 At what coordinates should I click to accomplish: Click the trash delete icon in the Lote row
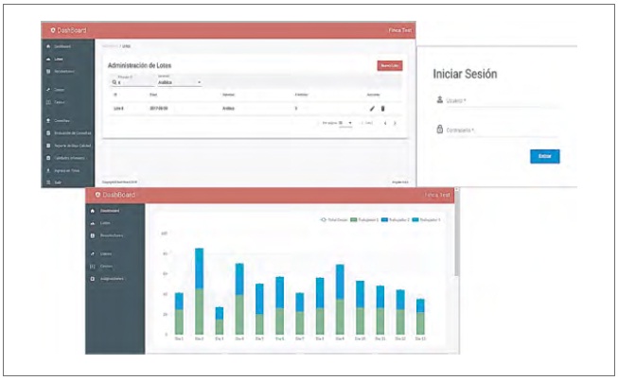[x=383, y=109]
